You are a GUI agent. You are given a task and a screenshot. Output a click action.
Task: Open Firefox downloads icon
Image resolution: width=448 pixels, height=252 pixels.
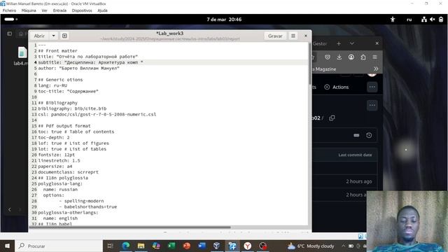pos(339,57)
